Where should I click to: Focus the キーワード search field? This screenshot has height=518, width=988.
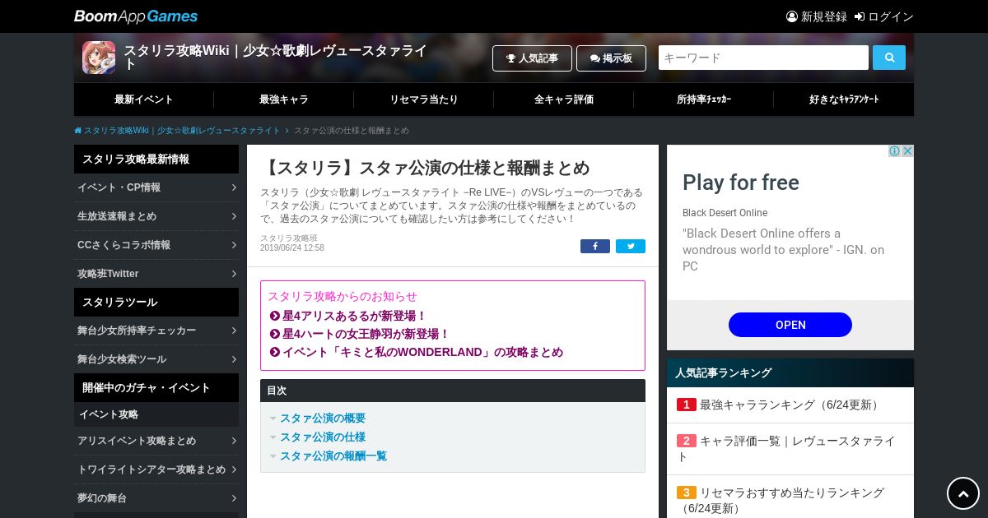click(763, 58)
